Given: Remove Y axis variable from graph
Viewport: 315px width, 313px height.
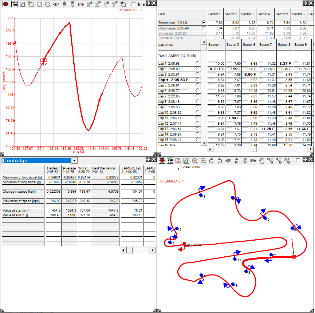Looking at the screenshot, I should click(114, 4).
